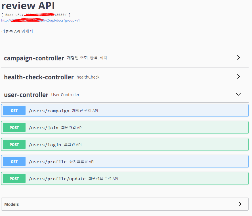The width and height of the screenshot is (252, 216).
Task: Open the /users/profile/update endpoint path
Action: pyautogui.click(x=57, y=179)
